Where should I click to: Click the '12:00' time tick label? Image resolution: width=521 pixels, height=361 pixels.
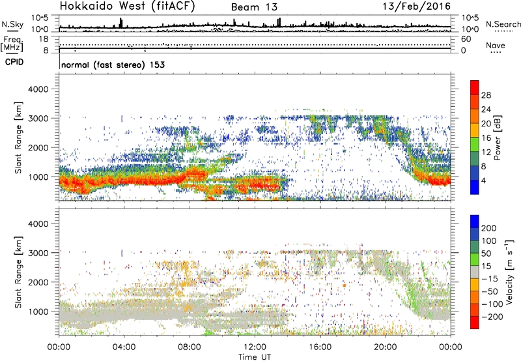click(255, 347)
